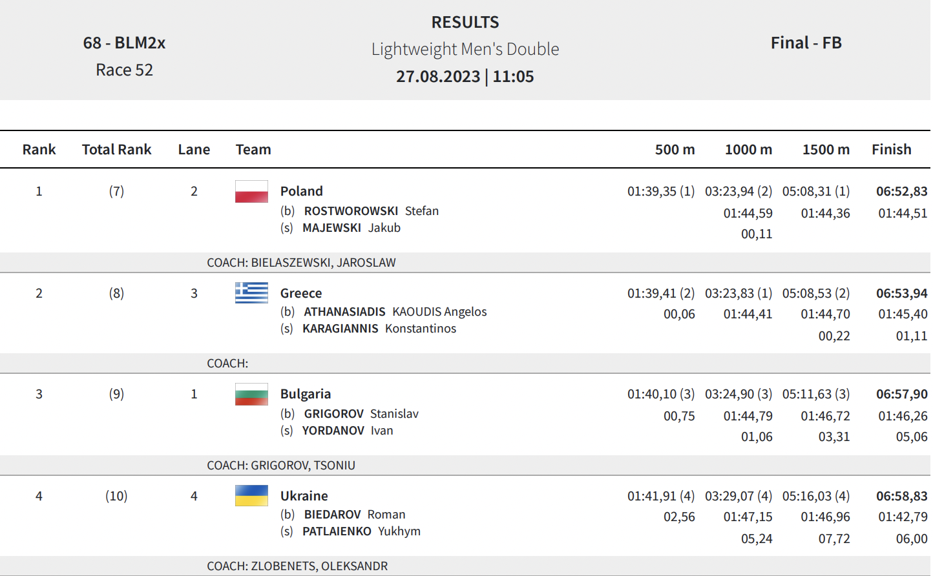933x576 pixels.
Task: Click the Finish column header
Action: pos(892,149)
